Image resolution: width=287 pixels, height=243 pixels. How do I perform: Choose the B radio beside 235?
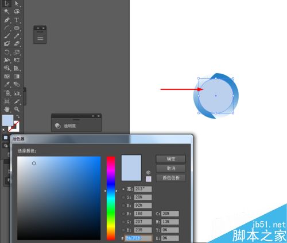click(x=123, y=230)
